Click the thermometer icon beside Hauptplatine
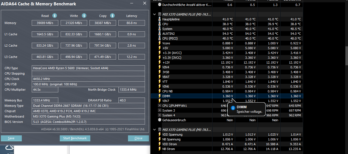 click(x=159, y=19)
